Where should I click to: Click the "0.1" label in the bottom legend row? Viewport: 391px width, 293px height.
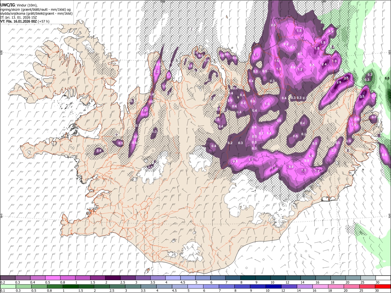tap(2, 291)
